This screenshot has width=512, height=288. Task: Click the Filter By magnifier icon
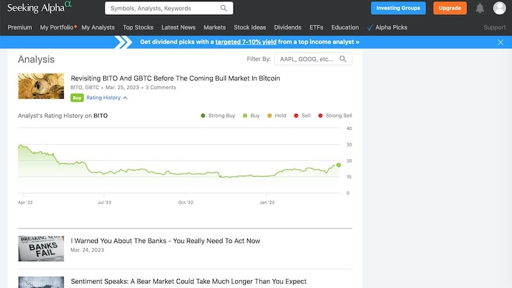pos(342,59)
